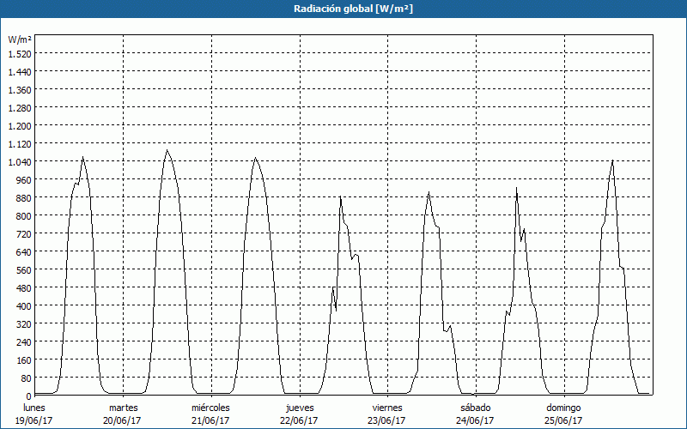Screen dimensions: 687x429
Task: Click the 1.040 value on the y-axis
Action: click(19, 161)
